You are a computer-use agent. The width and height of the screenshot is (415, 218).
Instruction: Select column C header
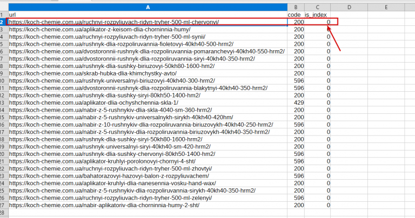tap(317, 8)
